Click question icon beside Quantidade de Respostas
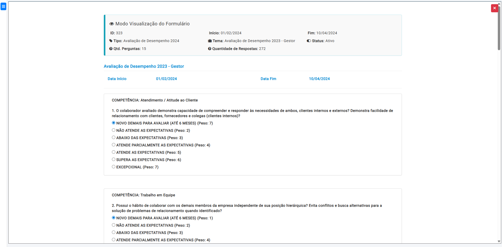The image size is (502, 247). click(210, 49)
